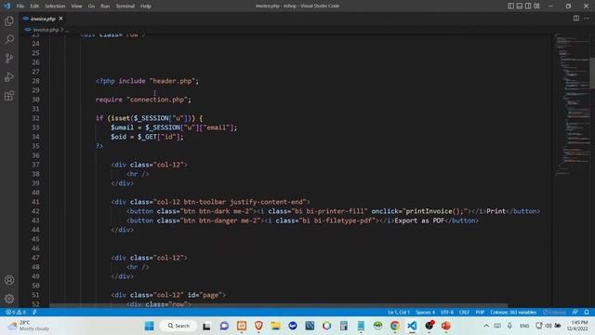
Task: Click the vertical editor scrollbar thumb
Action: (x=592, y=73)
